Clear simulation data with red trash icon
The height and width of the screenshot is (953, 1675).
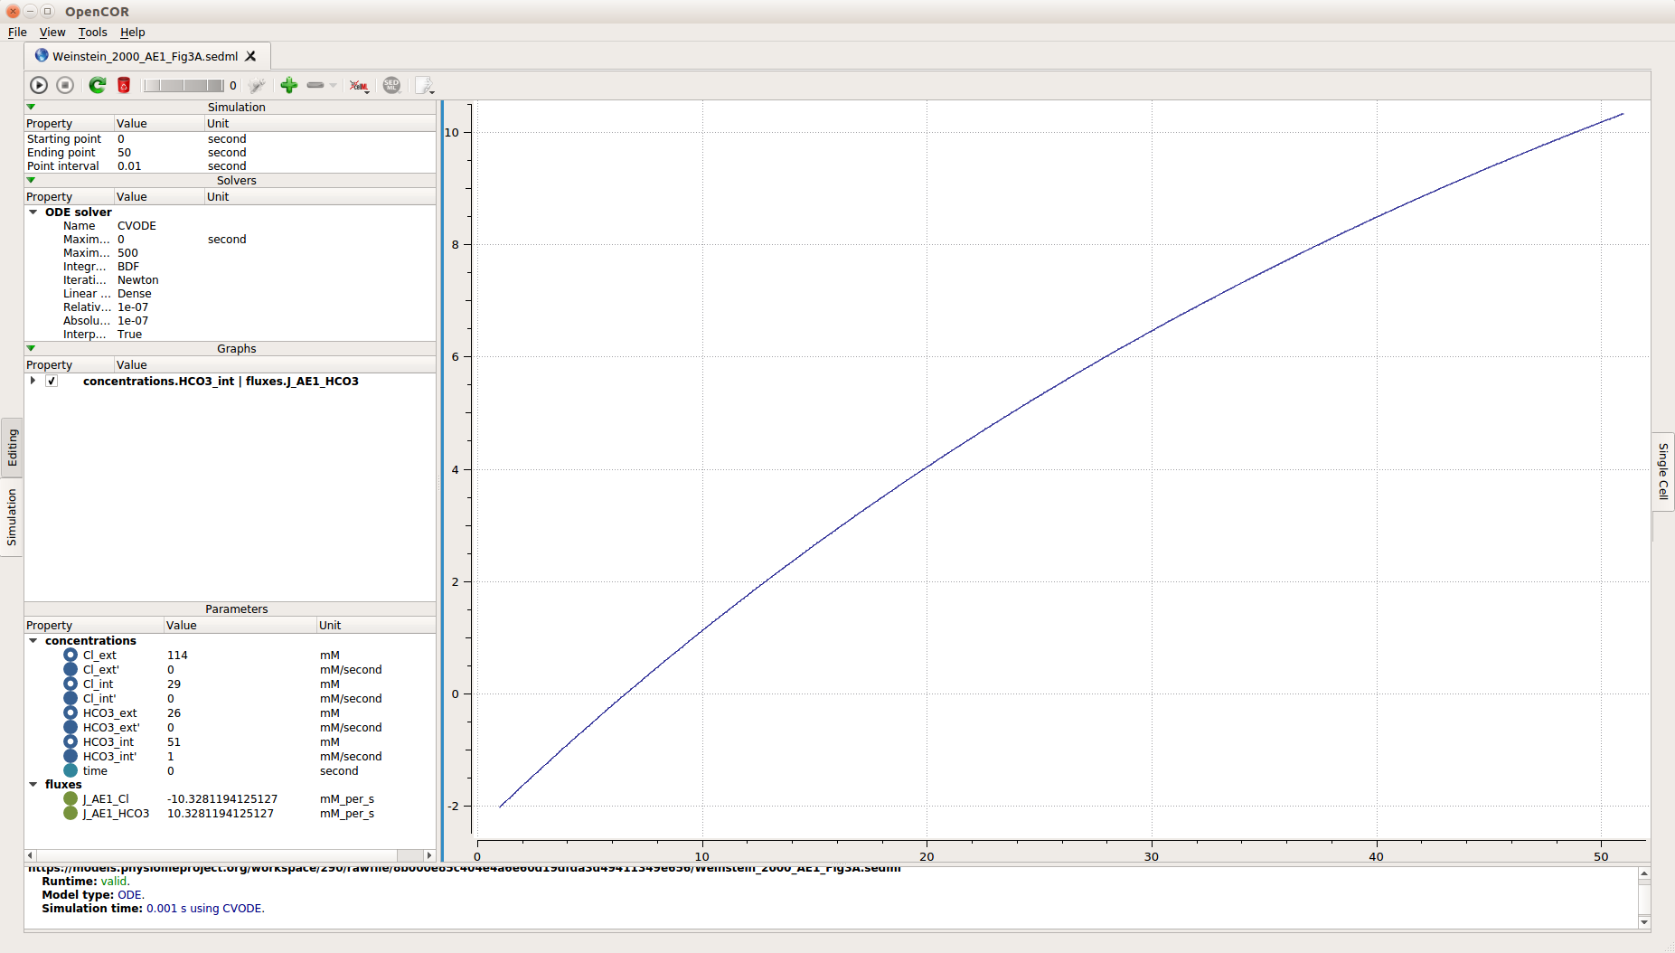[x=124, y=85]
